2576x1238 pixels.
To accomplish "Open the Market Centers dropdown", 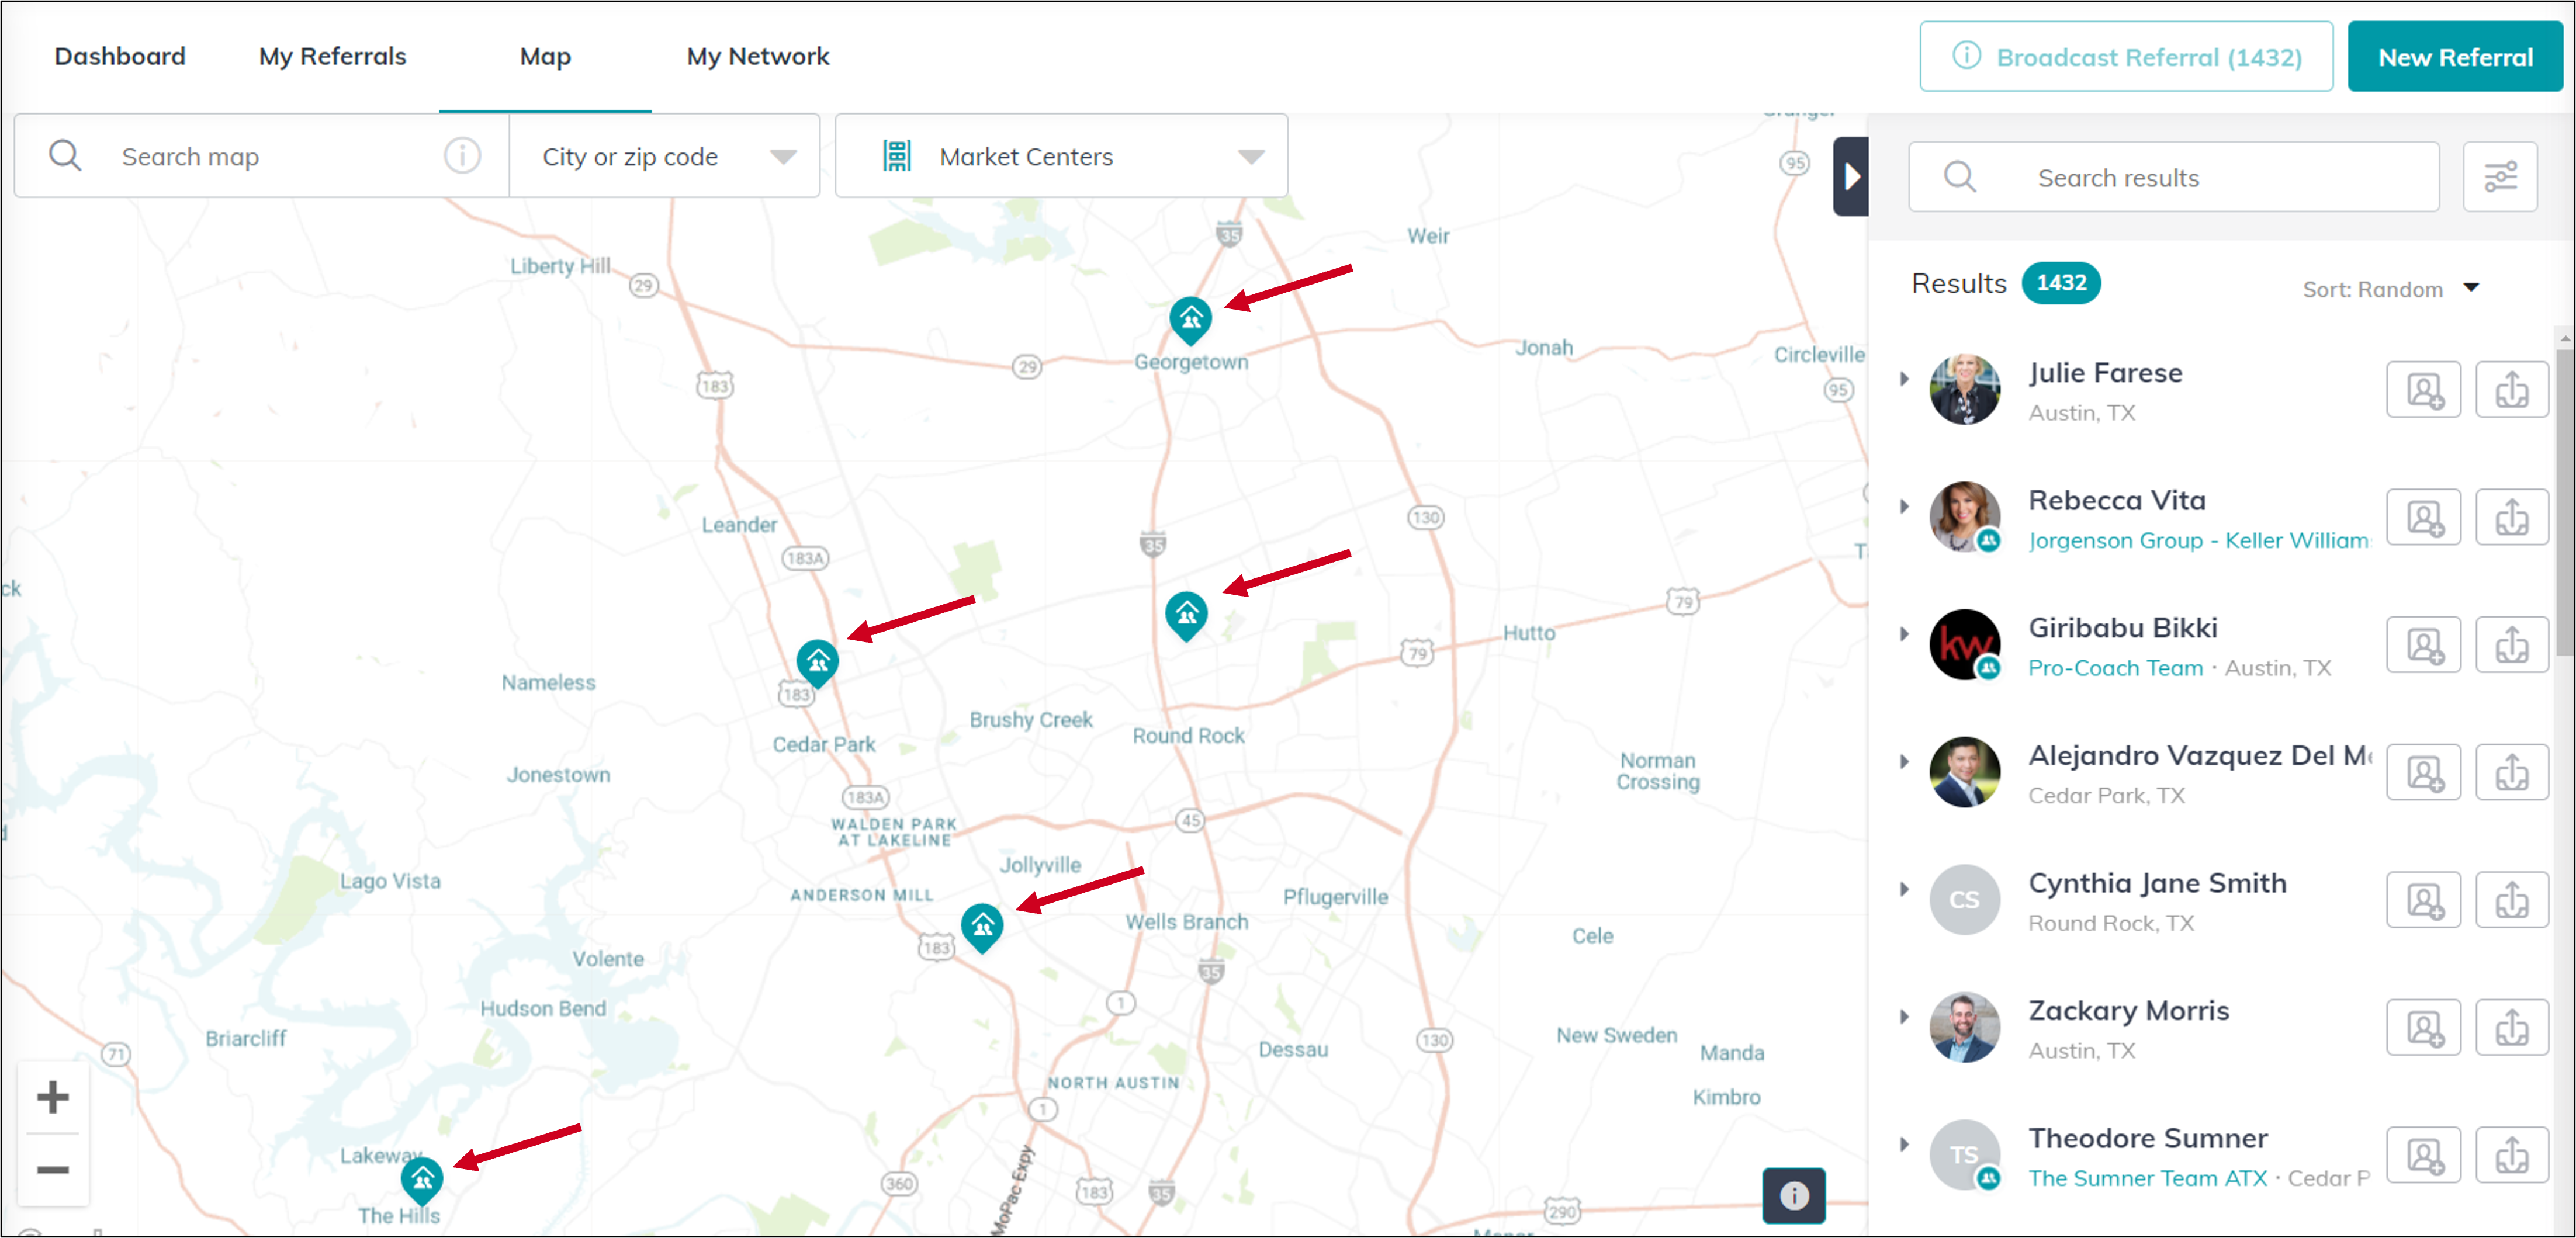I will (1061, 156).
